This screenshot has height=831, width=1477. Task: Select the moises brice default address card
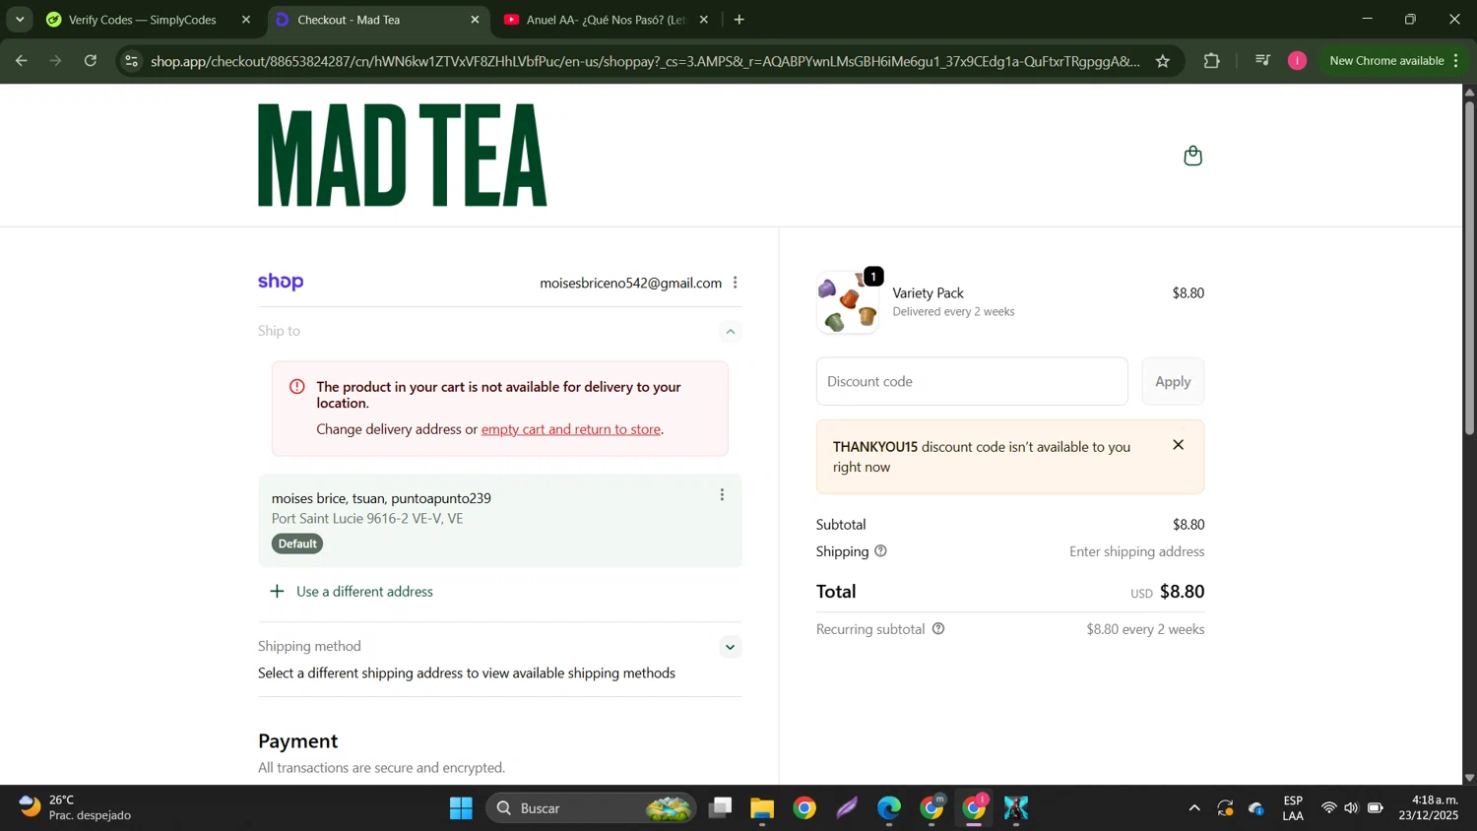500,521
